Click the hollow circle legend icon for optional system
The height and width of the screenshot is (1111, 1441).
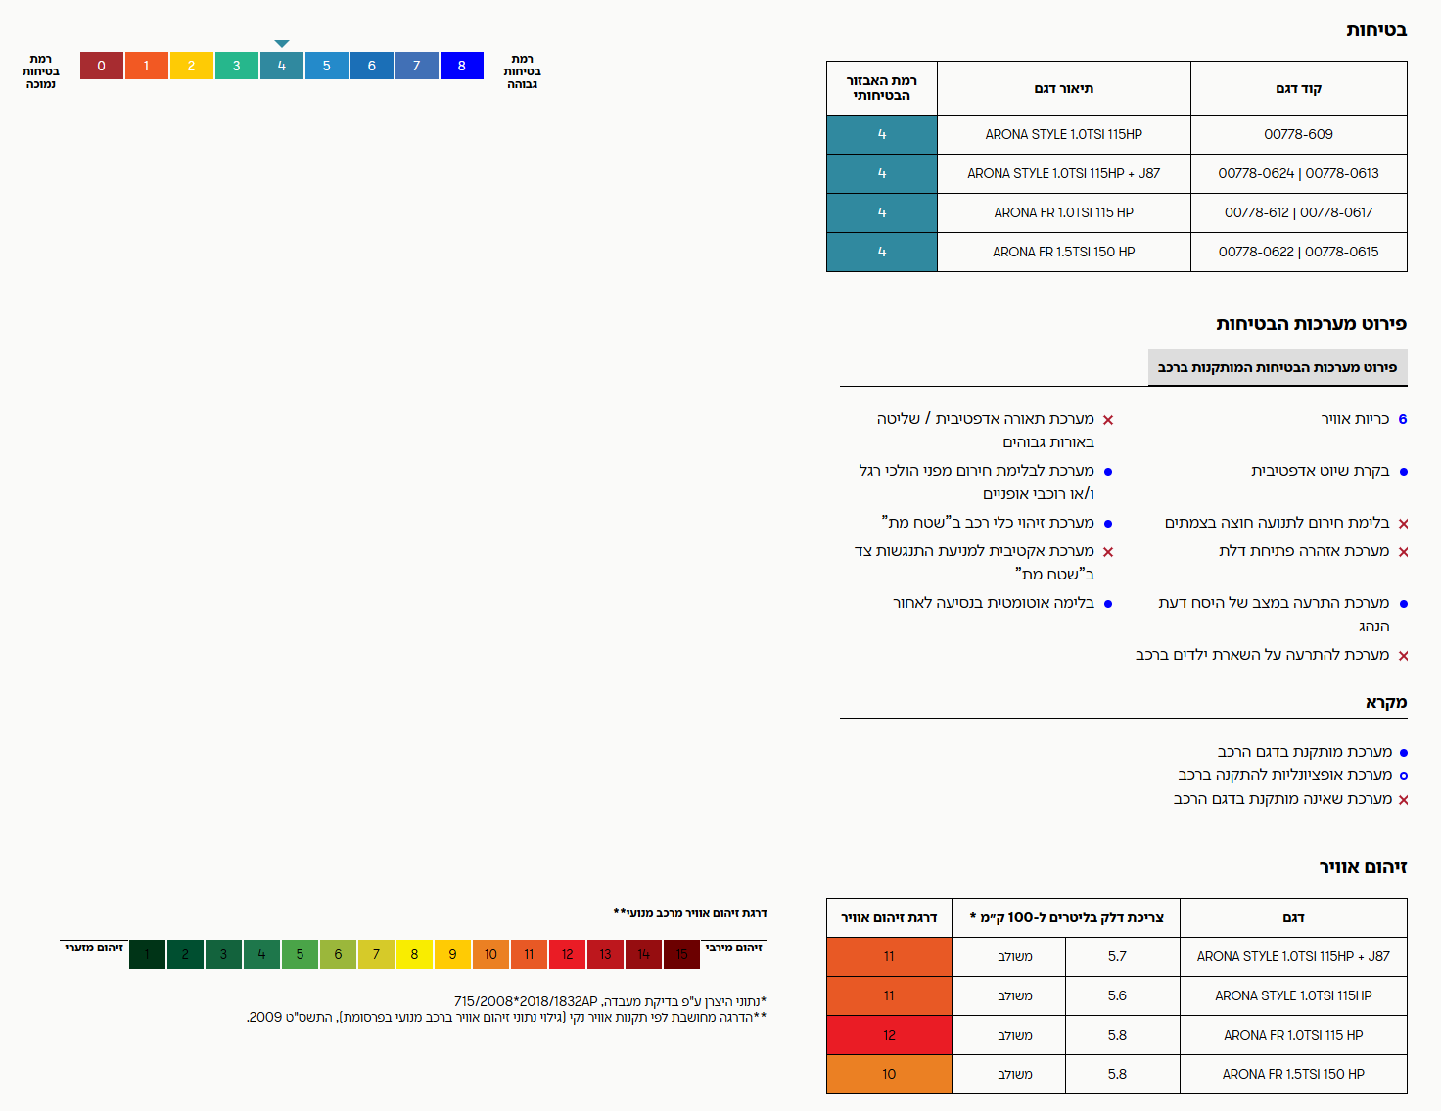(x=1403, y=776)
